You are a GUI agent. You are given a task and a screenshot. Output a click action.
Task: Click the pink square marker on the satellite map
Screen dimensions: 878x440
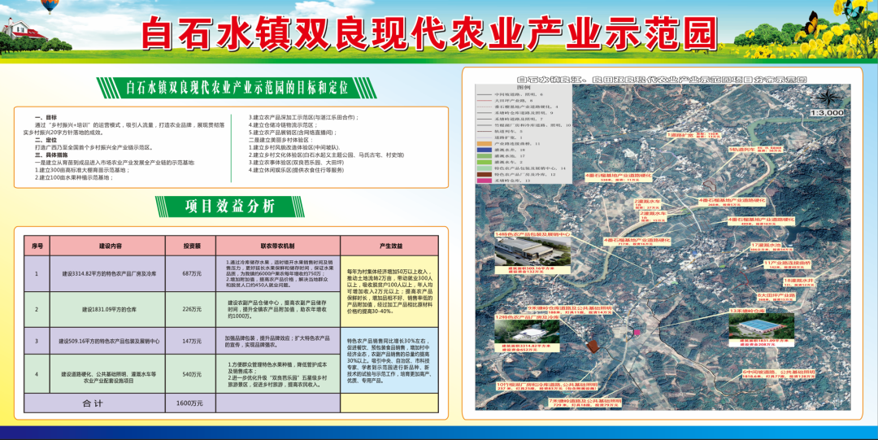637,333
